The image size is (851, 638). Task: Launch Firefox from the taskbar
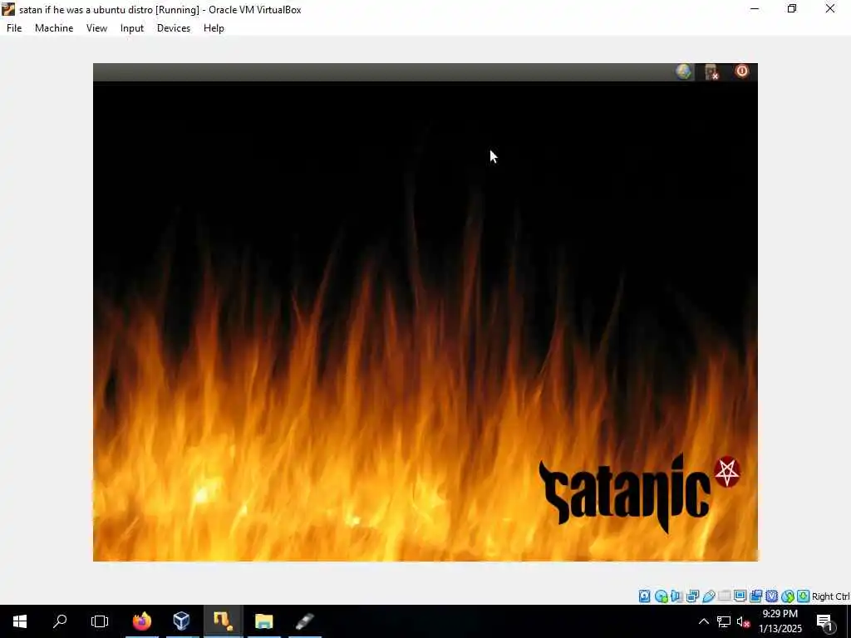(x=141, y=621)
